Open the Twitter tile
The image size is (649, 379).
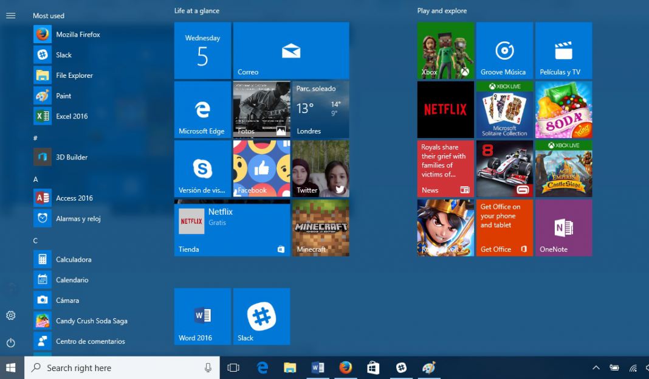pos(321,169)
